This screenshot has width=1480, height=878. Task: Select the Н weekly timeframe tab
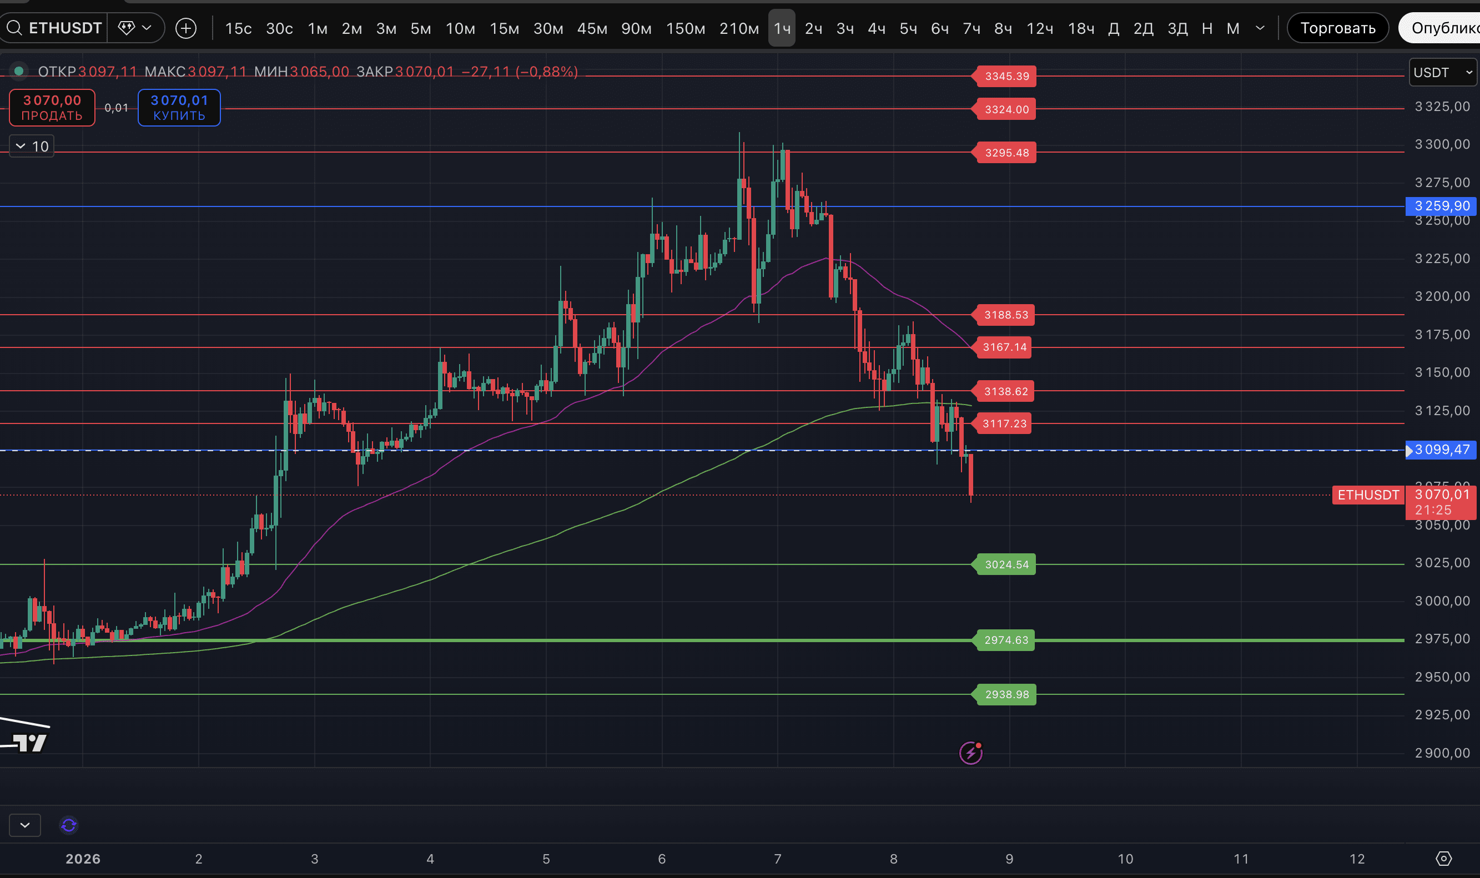[1207, 28]
